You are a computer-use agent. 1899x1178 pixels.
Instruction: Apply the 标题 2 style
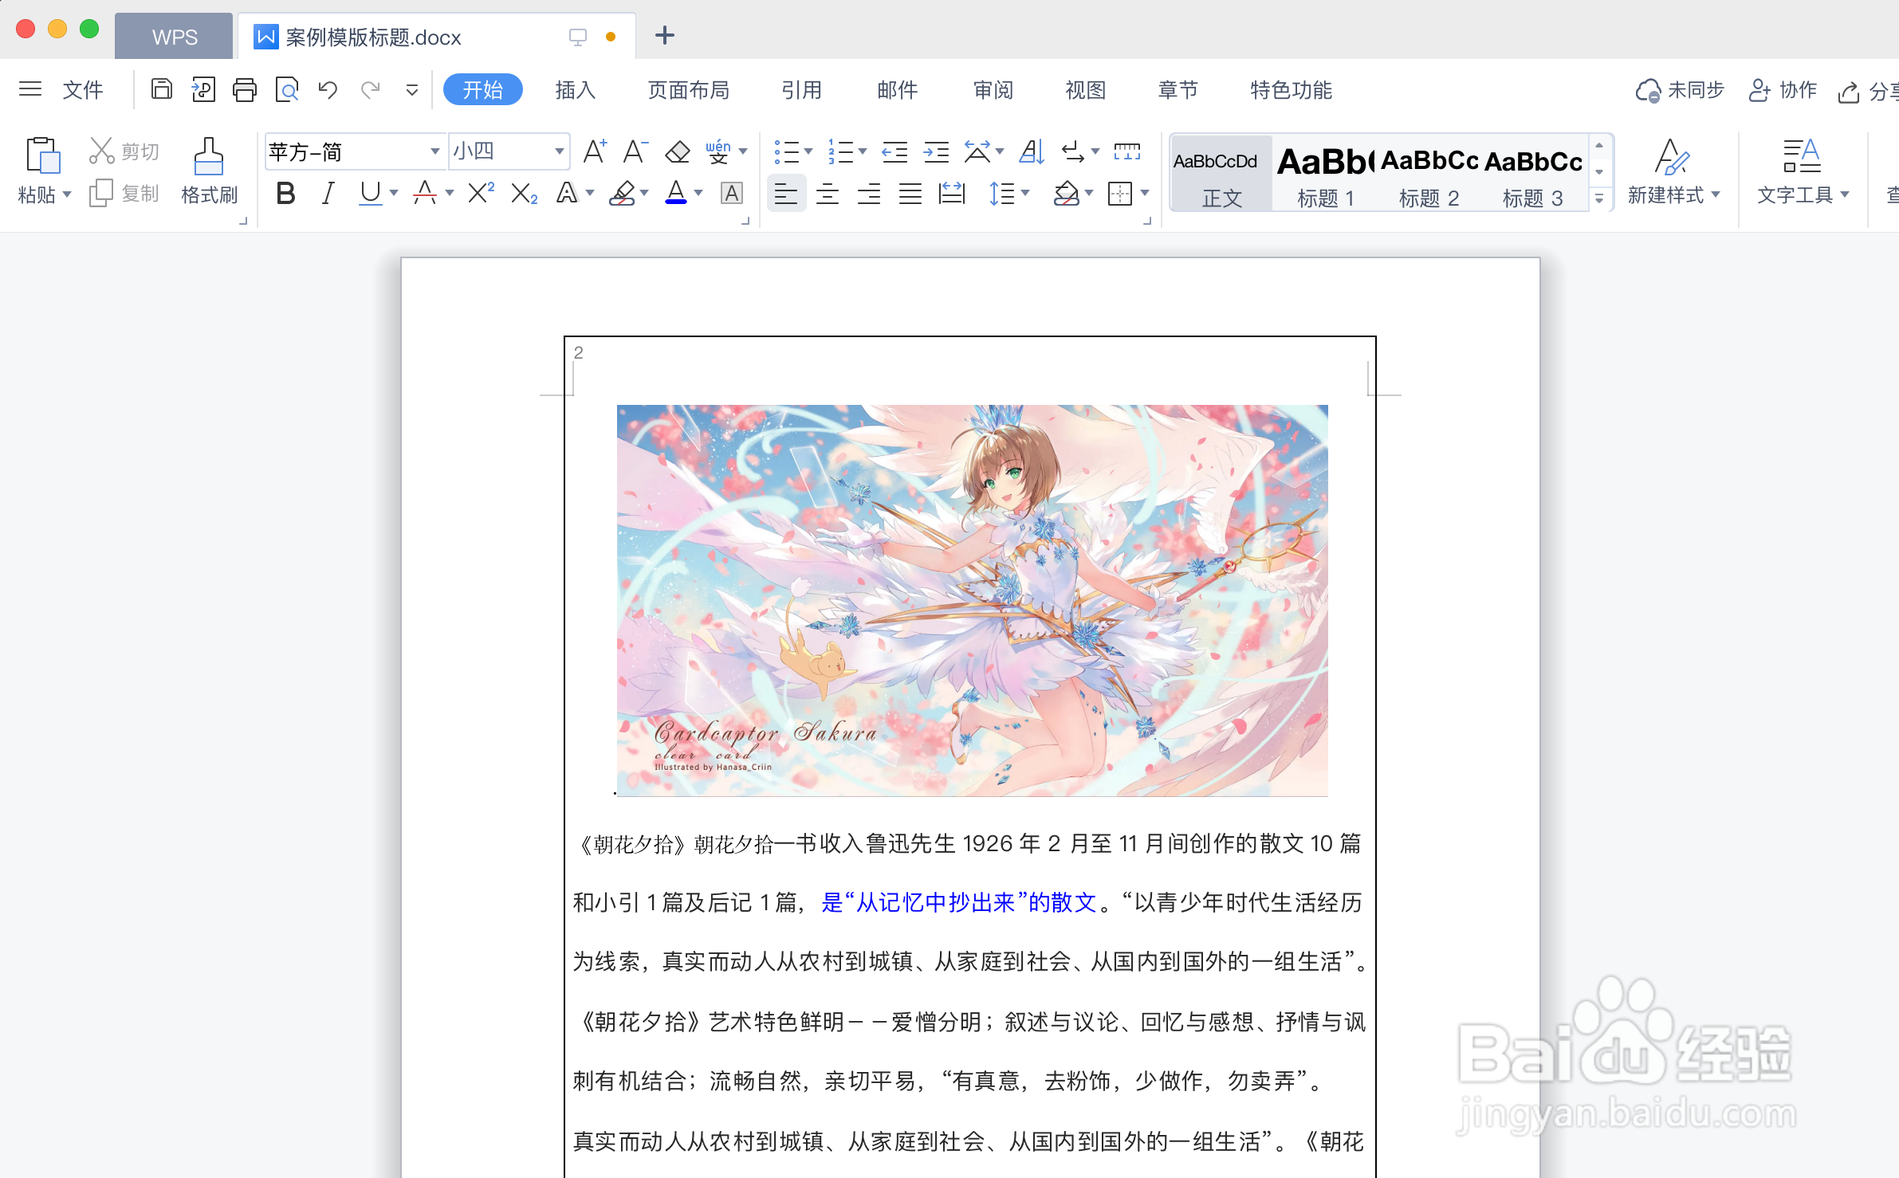coord(1429,174)
